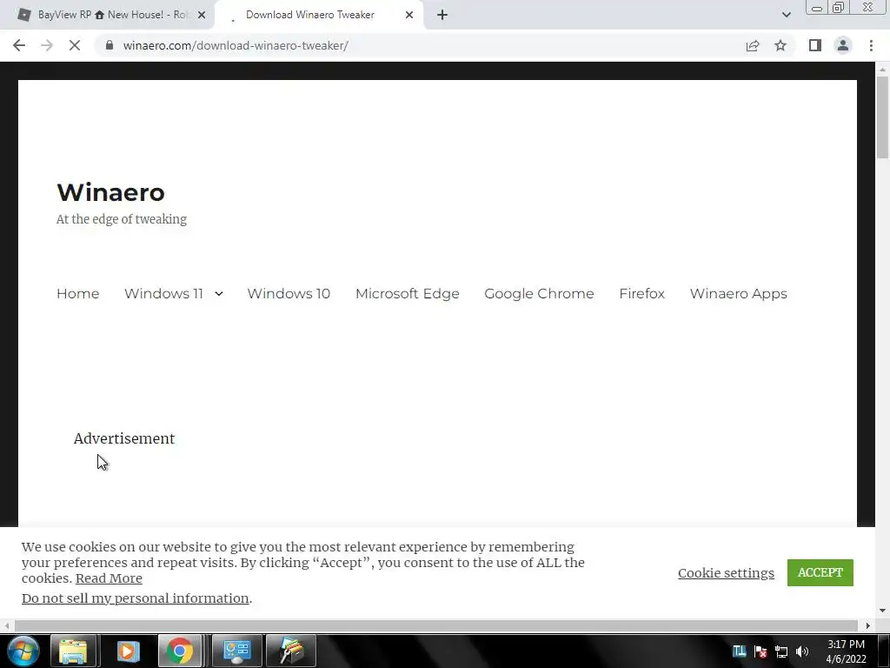Screen dimensions: 890x668
Task: Open the Winaero site title link
Action: pyautogui.click(x=110, y=192)
